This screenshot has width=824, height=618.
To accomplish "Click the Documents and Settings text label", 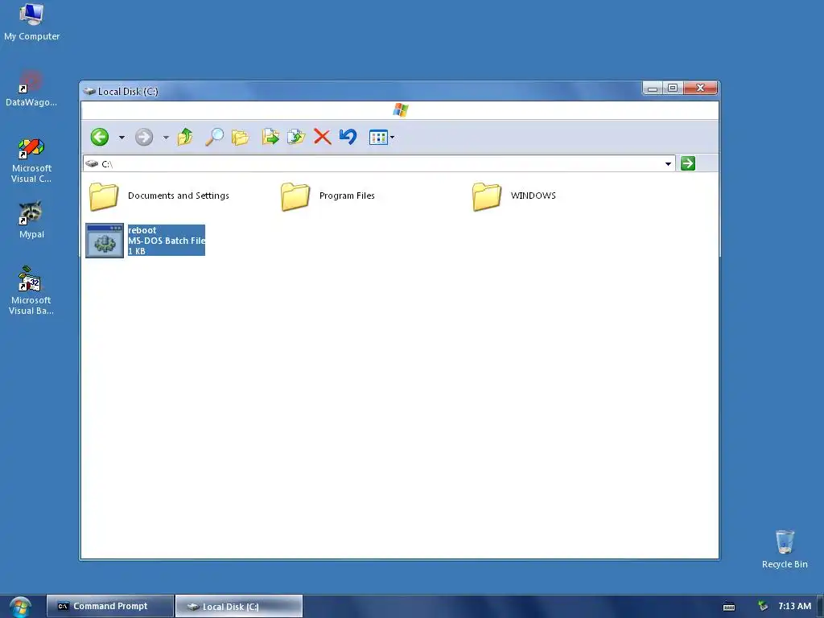I will pyautogui.click(x=179, y=196).
